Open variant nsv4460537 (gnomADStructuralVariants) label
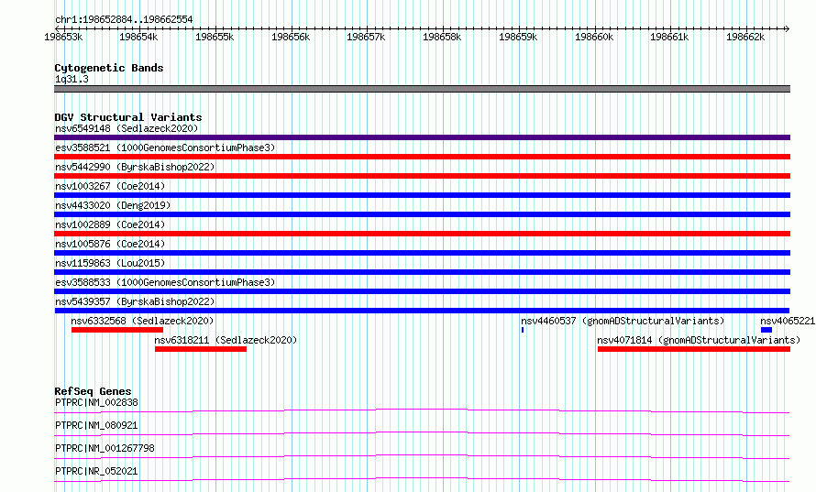 coord(623,321)
